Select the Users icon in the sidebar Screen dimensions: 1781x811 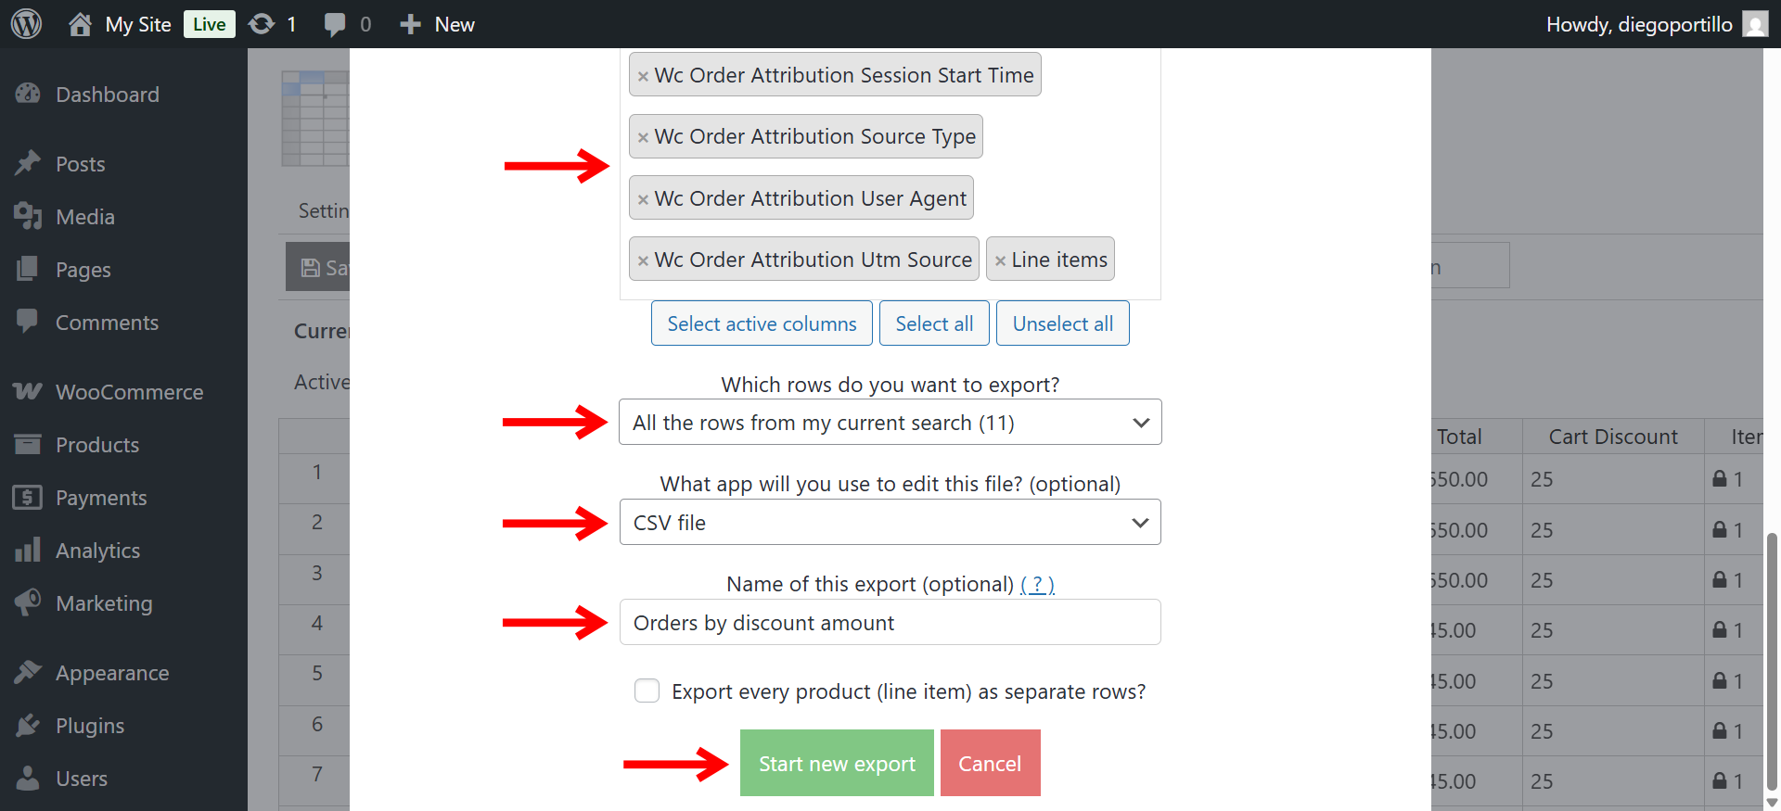(x=29, y=778)
